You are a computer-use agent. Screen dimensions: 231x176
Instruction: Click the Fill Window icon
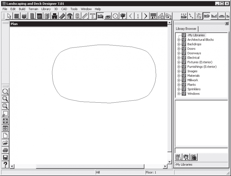coord(5,121)
